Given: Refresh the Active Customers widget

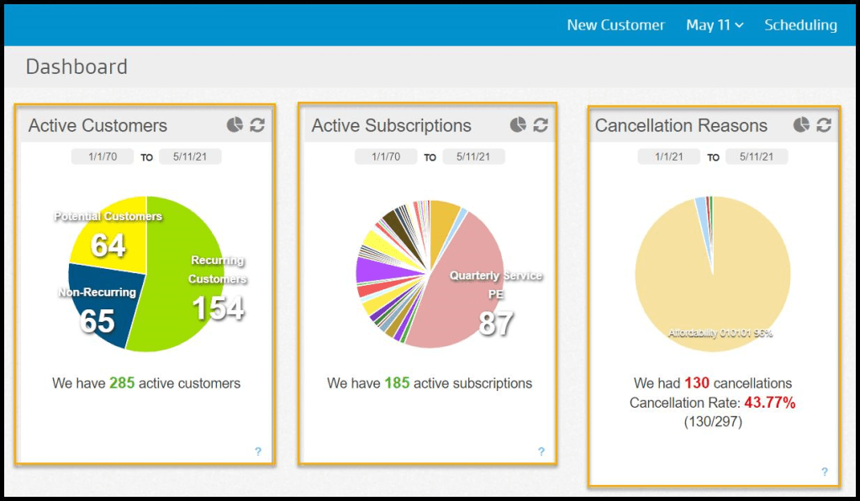Looking at the screenshot, I should [257, 125].
